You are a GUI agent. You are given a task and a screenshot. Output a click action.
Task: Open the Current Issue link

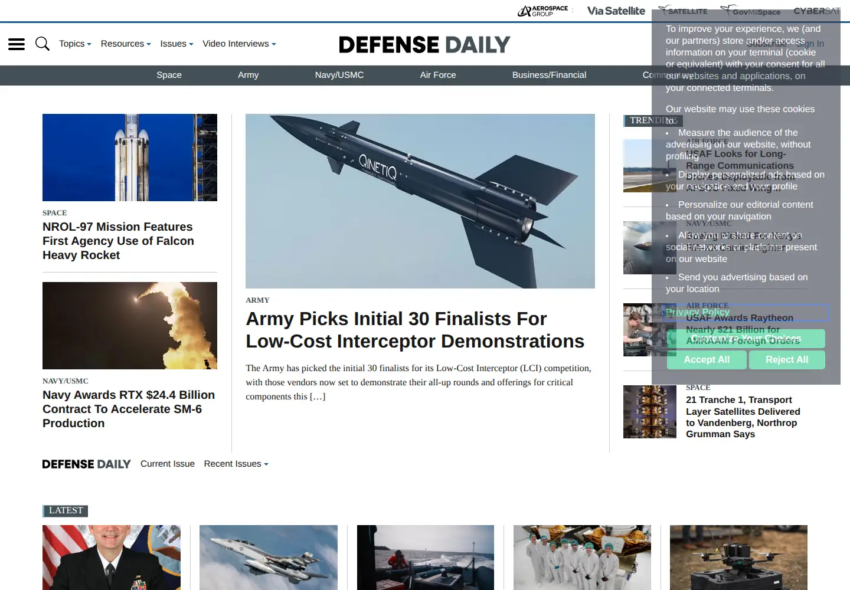coord(168,464)
